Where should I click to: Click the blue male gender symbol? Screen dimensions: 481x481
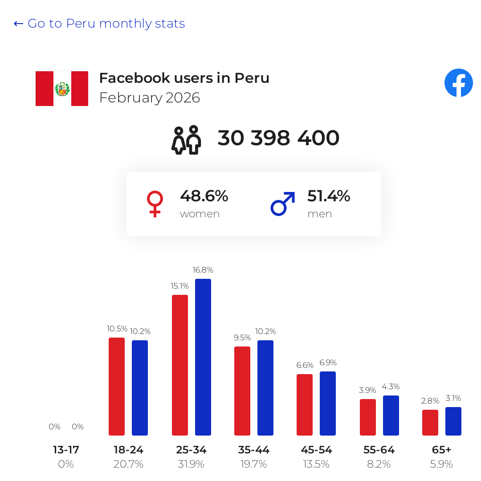pyautogui.click(x=283, y=204)
